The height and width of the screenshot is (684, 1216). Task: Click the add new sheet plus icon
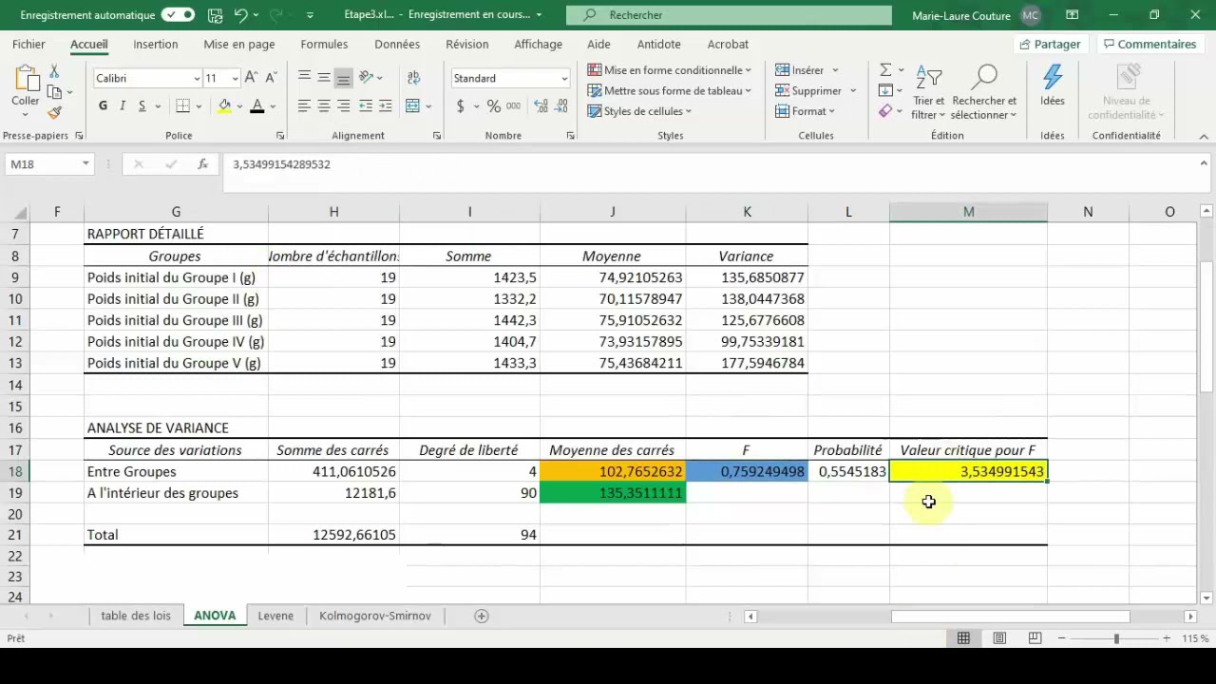click(482, 617)
